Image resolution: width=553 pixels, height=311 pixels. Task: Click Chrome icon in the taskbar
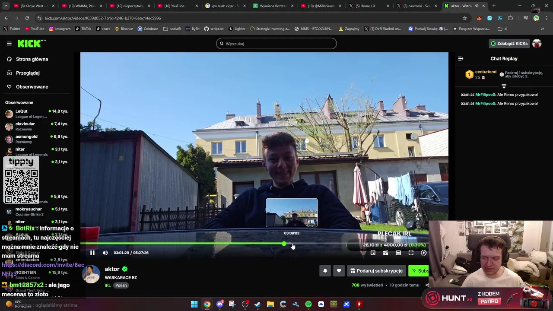pyautogui.click(x=207, y=304)
